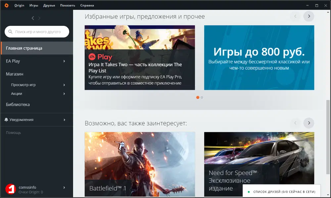The image size is (331, 198).
Task: Expand Просмотр игр chevron
Action: (x=64, y=85)
